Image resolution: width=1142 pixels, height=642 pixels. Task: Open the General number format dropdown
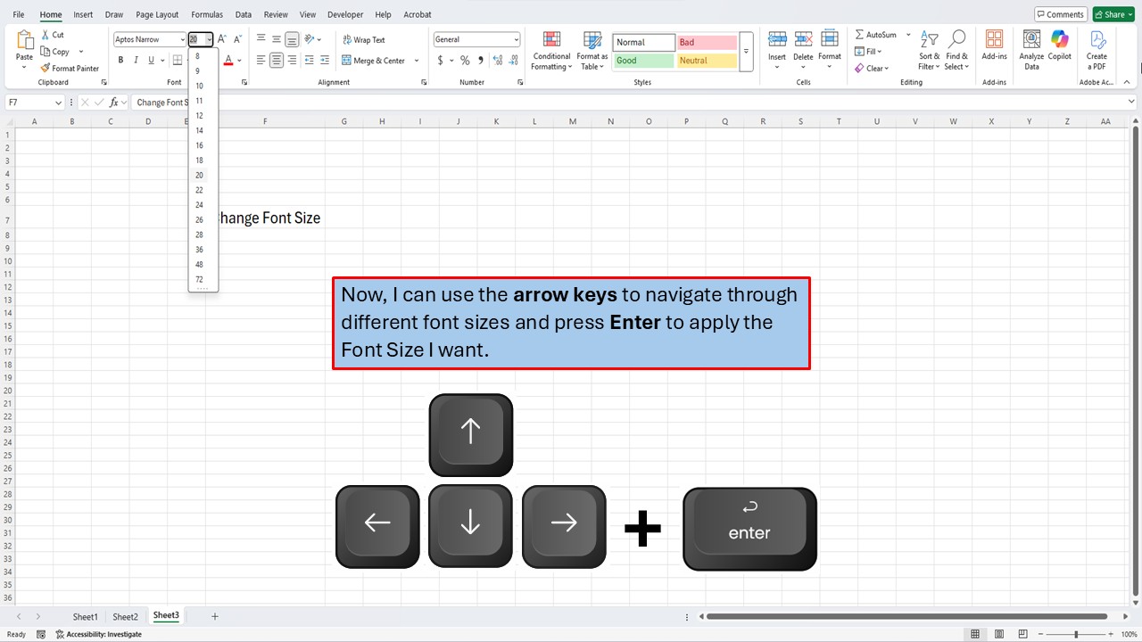click(x=516, y=38)
